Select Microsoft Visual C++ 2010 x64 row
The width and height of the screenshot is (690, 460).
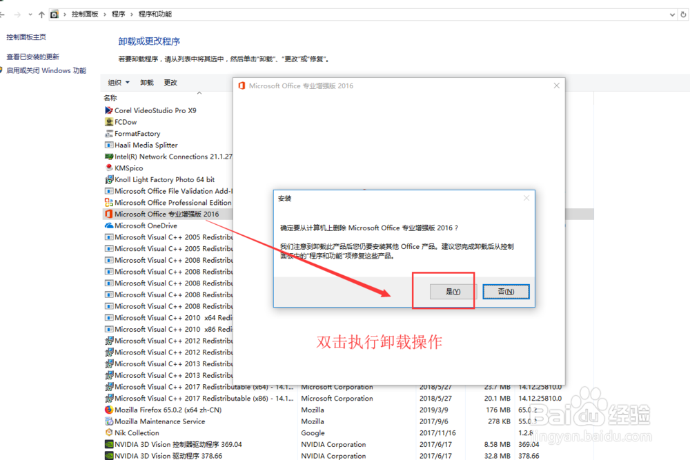168,317
